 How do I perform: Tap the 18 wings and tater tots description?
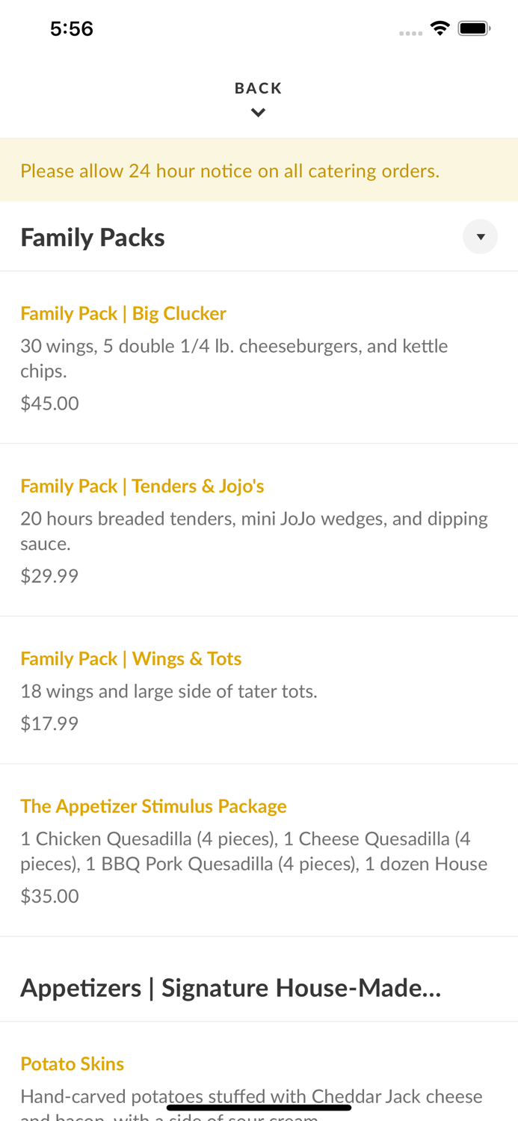[x=169, y=691]
